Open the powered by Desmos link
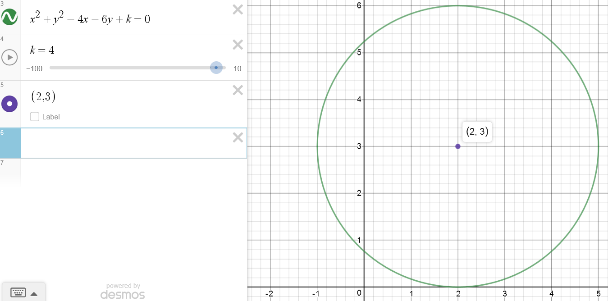Screen dimensions: 608x301 123,292
